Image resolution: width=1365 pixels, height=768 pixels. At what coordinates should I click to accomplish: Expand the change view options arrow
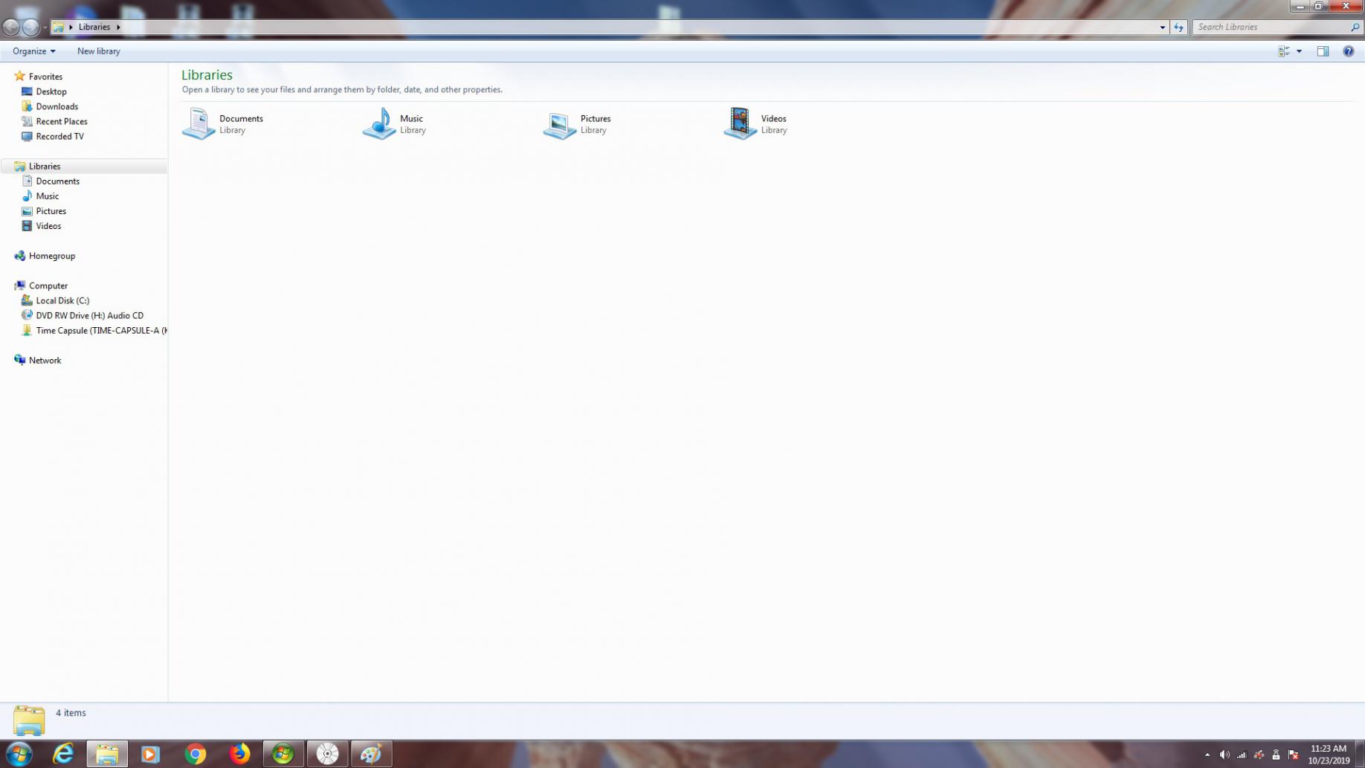(x=1299, y=51)
